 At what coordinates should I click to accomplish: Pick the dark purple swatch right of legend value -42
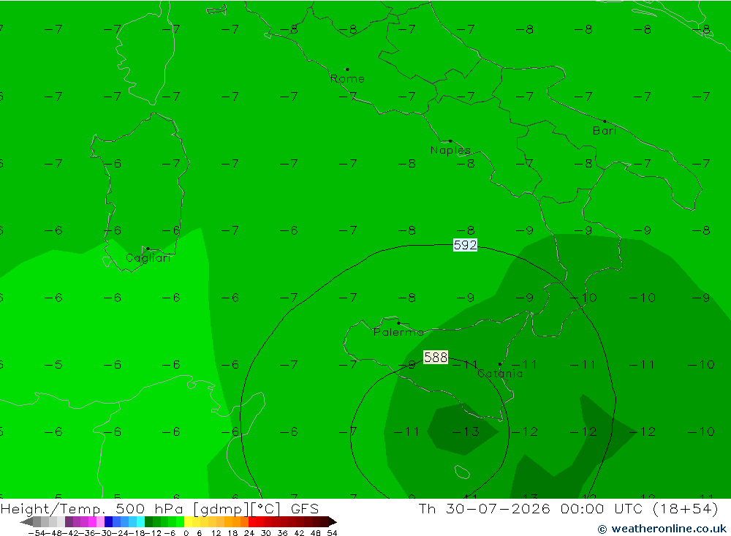[69, 521]
